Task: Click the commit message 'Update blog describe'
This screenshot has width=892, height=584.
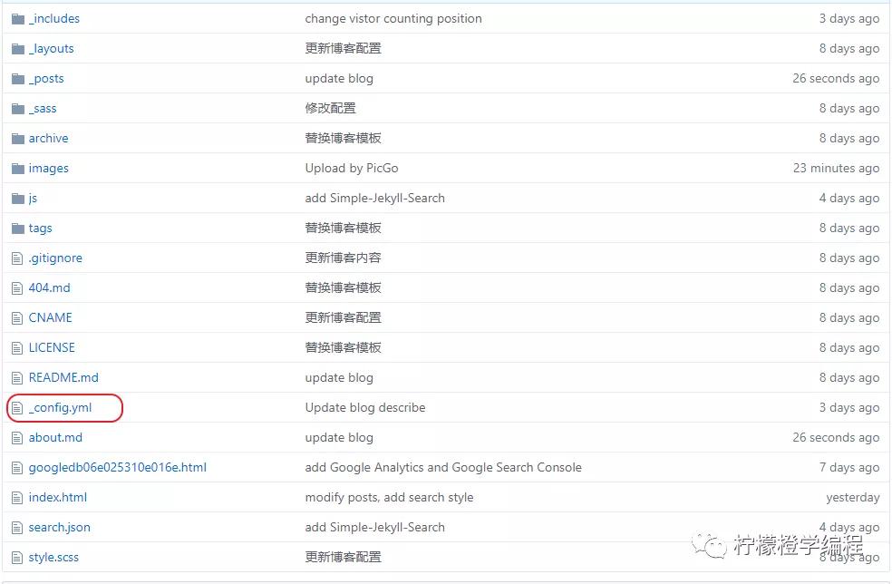Action: tap(365, 407)
